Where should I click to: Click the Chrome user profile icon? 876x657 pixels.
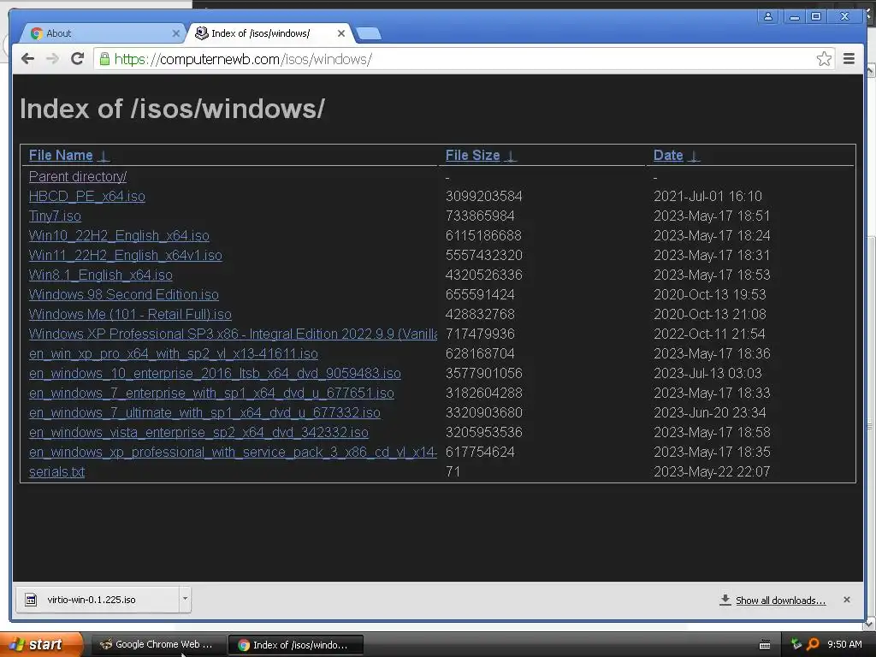768,16
